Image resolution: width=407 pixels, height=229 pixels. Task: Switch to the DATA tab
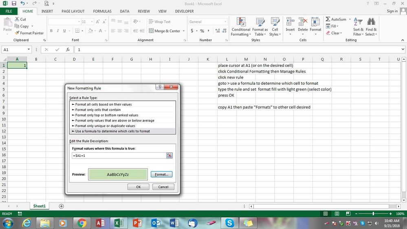pos(125,11)
